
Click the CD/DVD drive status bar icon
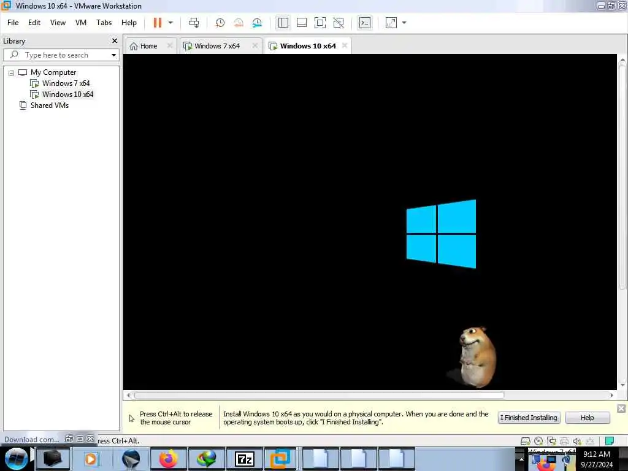coord(538,441)
